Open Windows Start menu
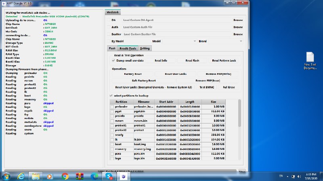The height and width of the screenshot is (181, 323). coord(6,176)
